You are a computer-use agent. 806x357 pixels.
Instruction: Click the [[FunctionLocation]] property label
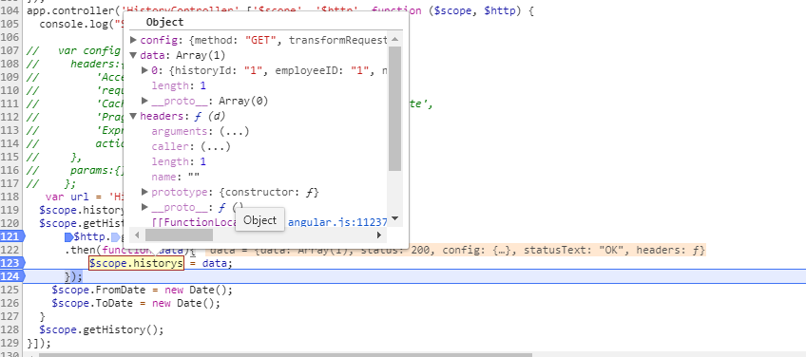coord(193,222)
